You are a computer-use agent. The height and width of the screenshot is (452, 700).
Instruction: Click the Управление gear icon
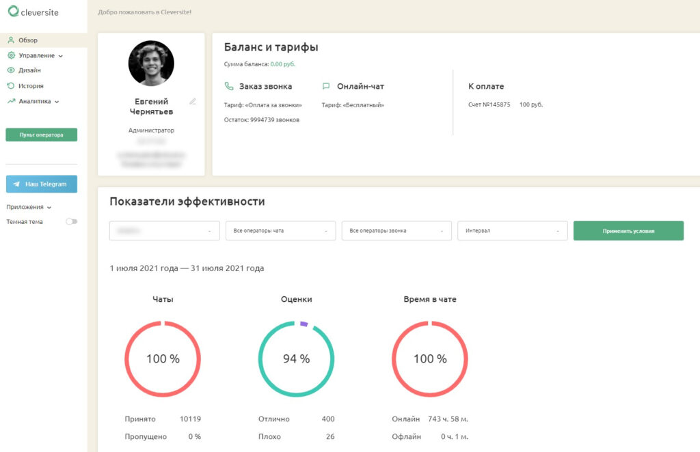(x=11, y=55)
